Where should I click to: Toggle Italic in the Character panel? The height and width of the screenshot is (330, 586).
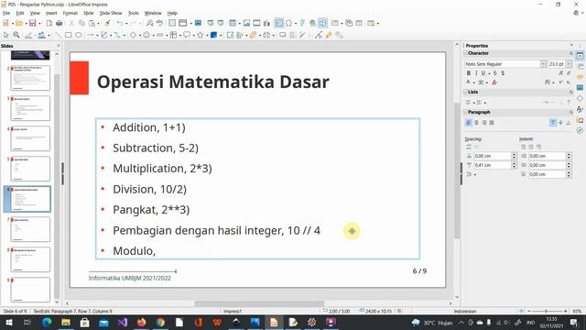(x=476, y=73)
